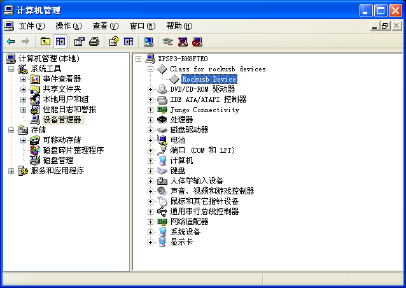Open the 文件(F) menu

[32, 26]
